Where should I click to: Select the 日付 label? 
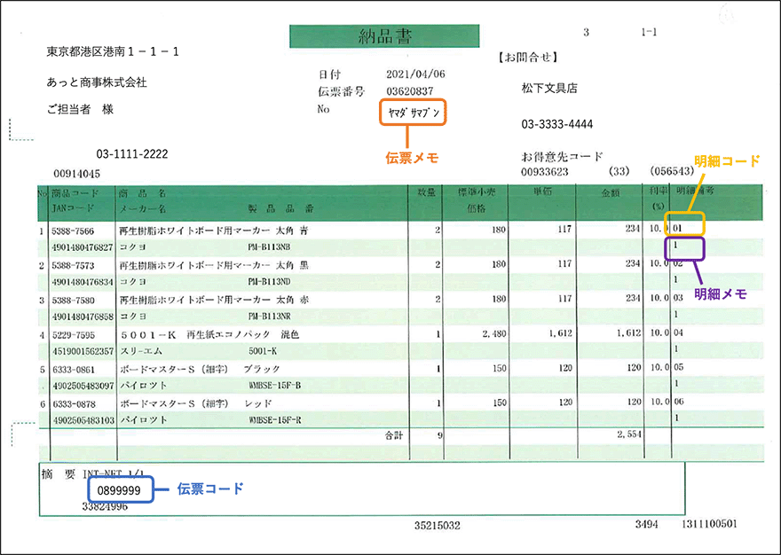[329, 74]
